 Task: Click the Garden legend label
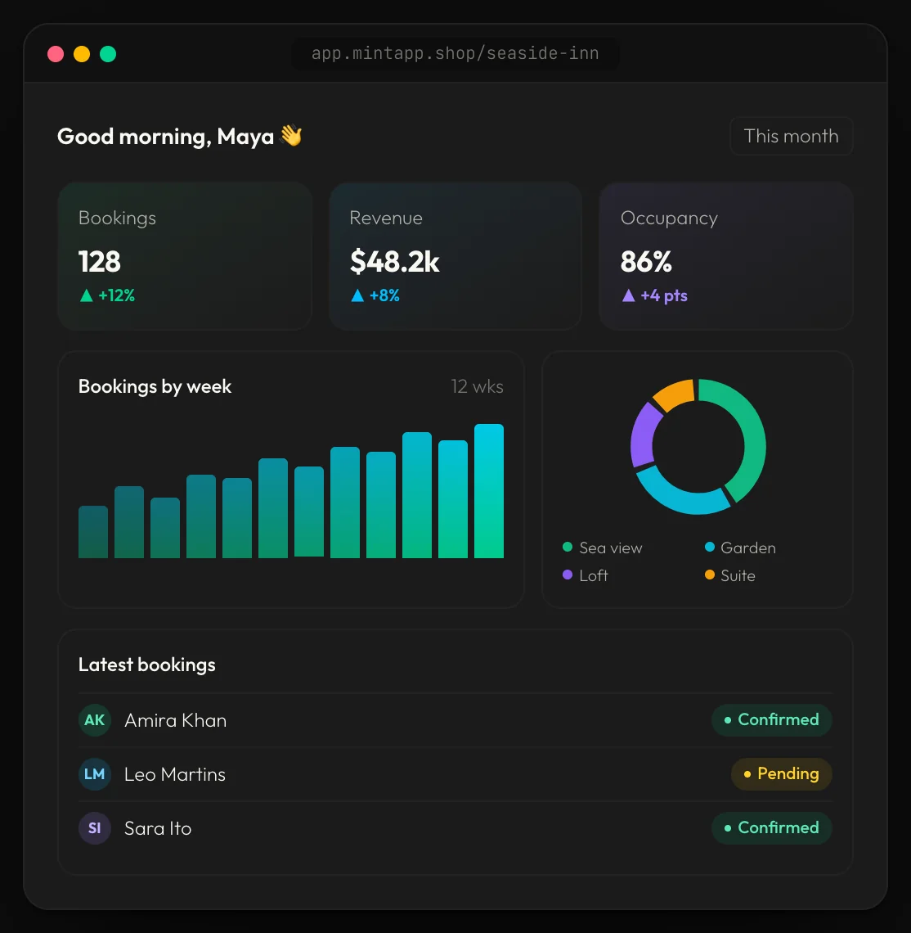[x=748, y=548]
